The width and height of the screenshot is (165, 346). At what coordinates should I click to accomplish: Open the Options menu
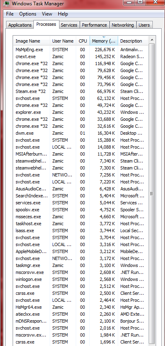[x=28, y=14]
